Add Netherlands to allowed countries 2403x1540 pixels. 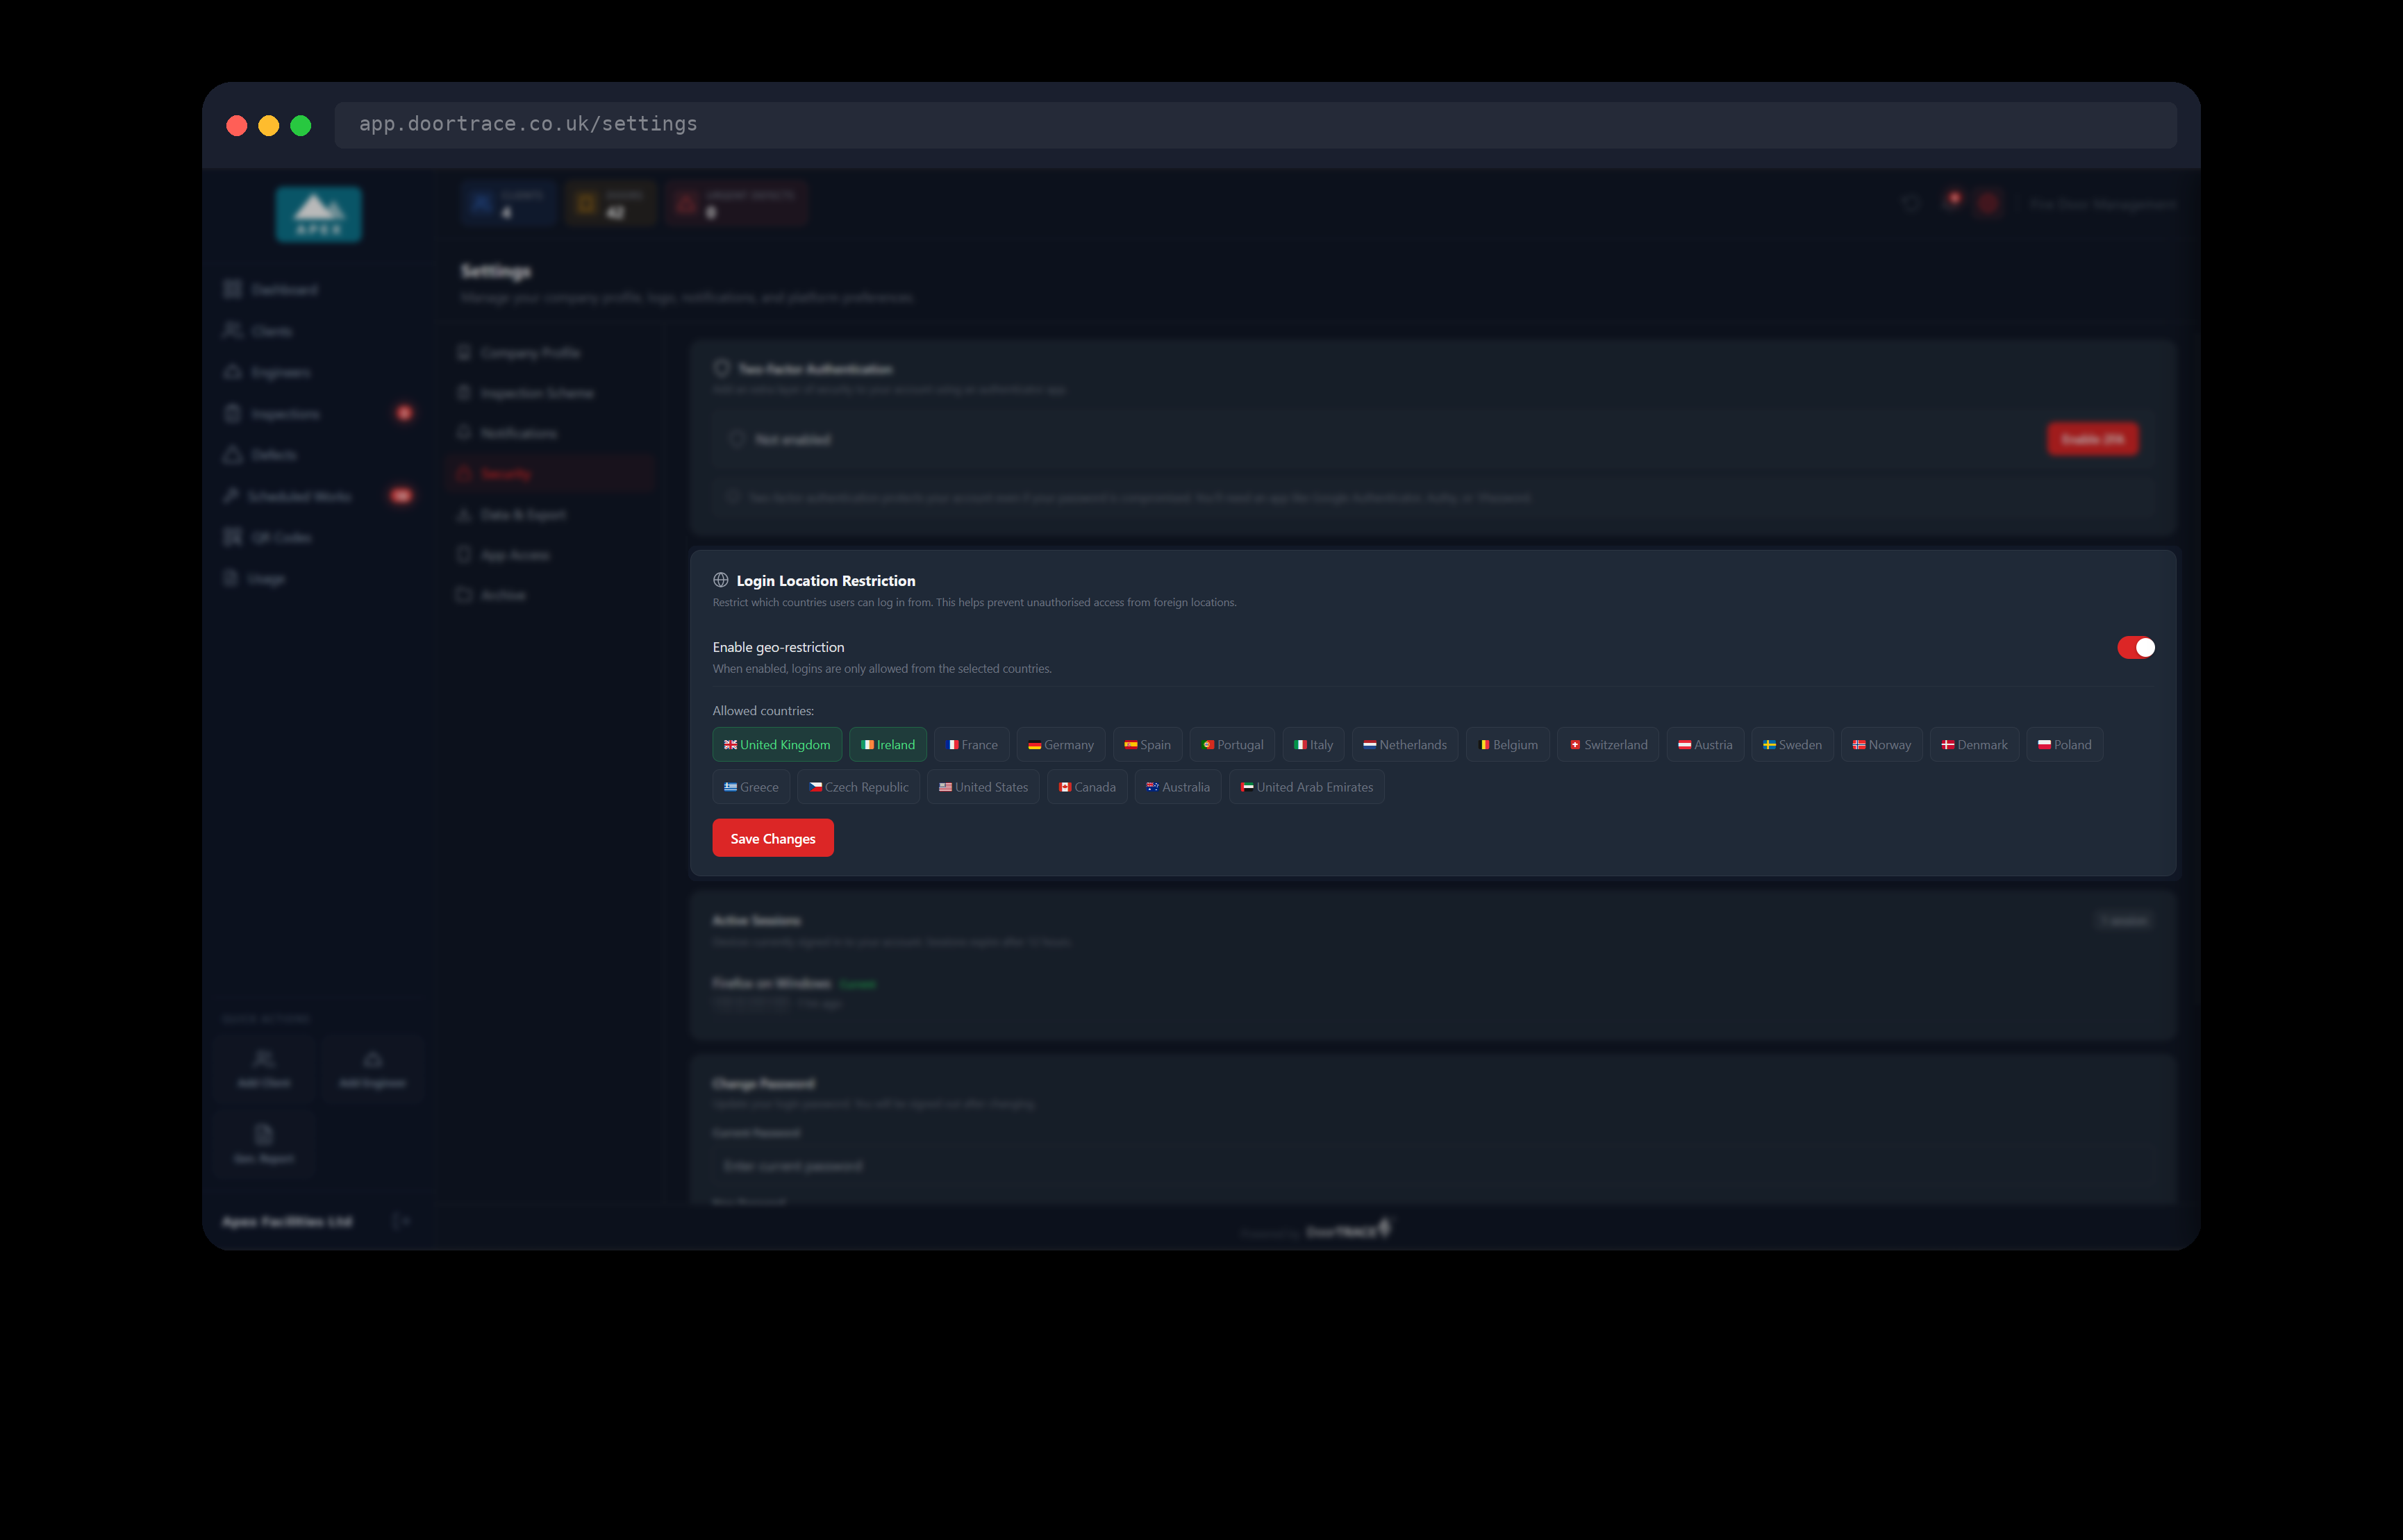[x=1405, y=744]
